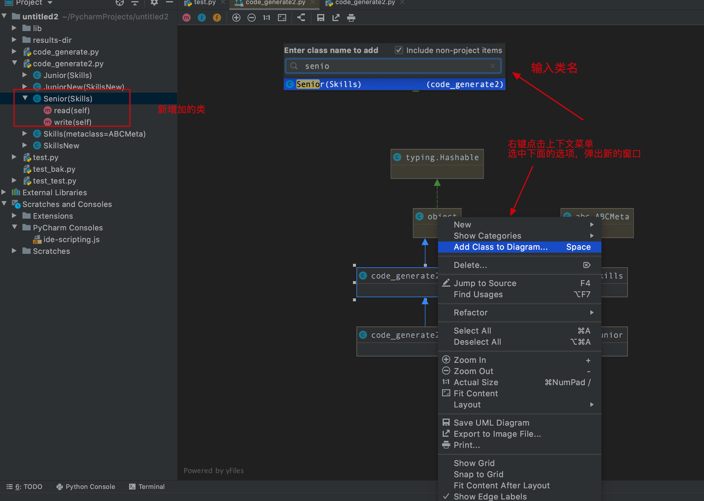
Task: Toggle Fit Content After Layout option
Action: [519, 485]
